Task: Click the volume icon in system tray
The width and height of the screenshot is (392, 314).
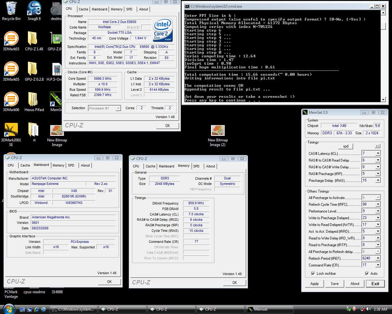Action: point(368,309)
